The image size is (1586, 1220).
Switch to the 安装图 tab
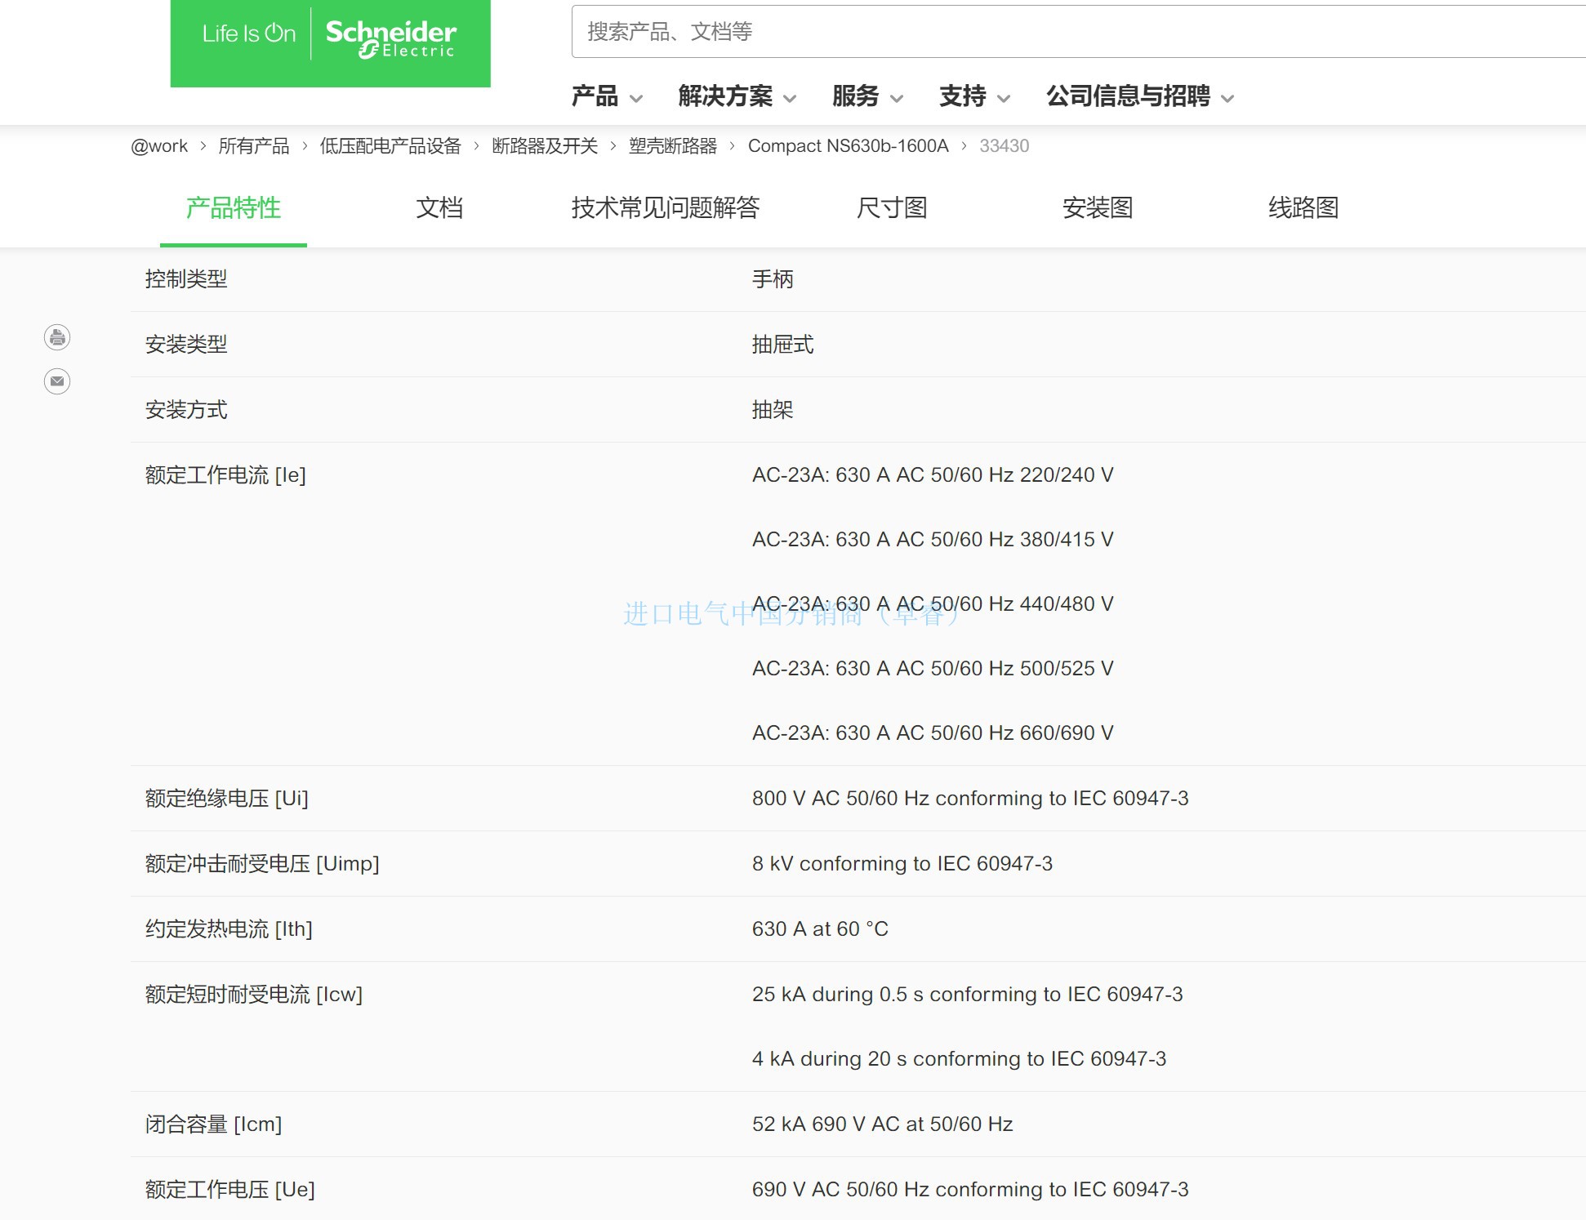pos(1098,208)
